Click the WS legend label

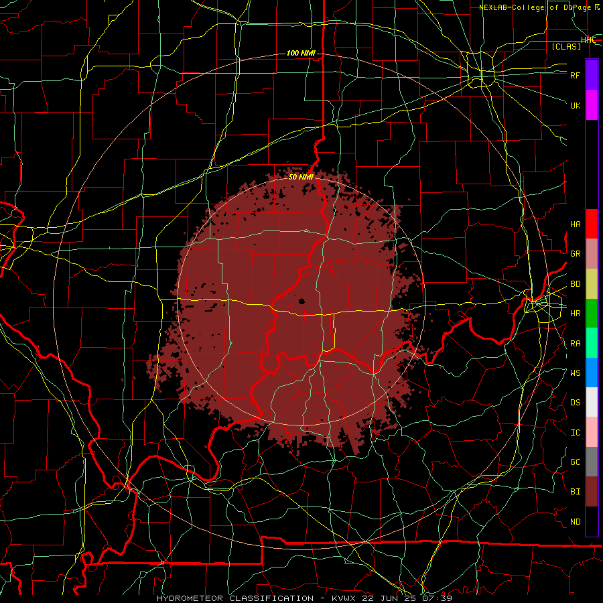coord(576,373)
